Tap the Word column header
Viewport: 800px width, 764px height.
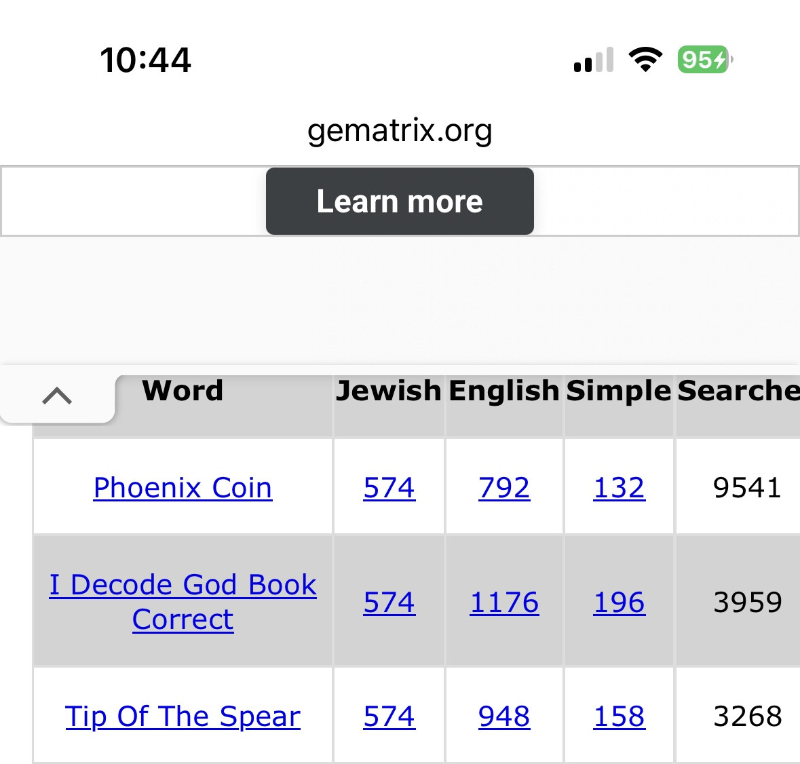pyautogui.click(x=183, y=391)
